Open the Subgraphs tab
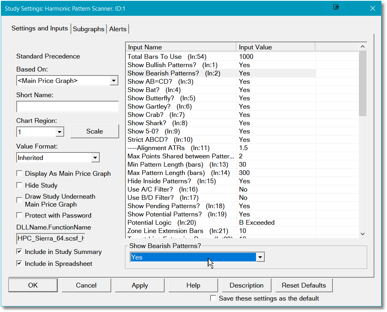Image resolution: width=387 pixels, height=312 pixels. (89, 29)
